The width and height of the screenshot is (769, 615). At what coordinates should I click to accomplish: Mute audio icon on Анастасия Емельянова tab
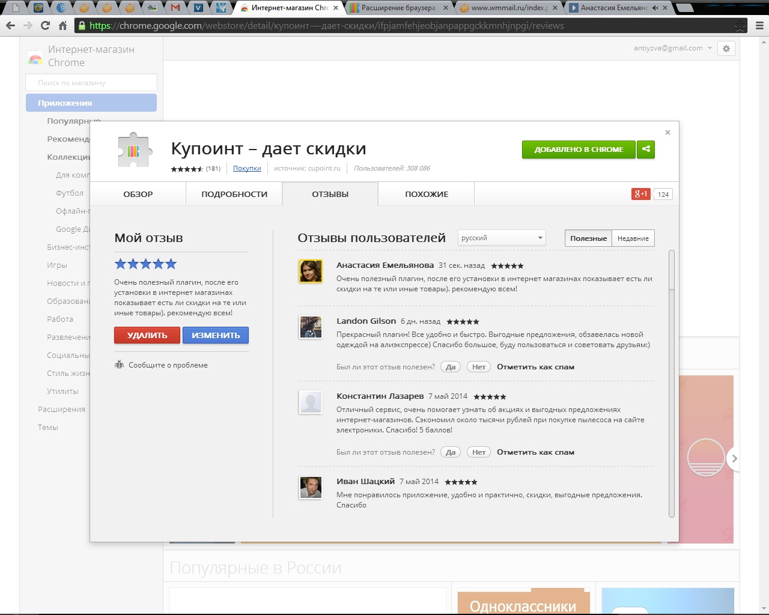point(655,8)
